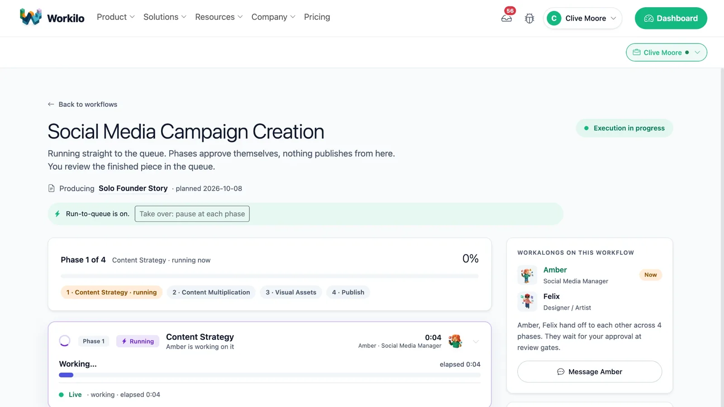Click Take over: pause at each phase
The height and width of the screenshot is (407, 724).
point(192,214)
